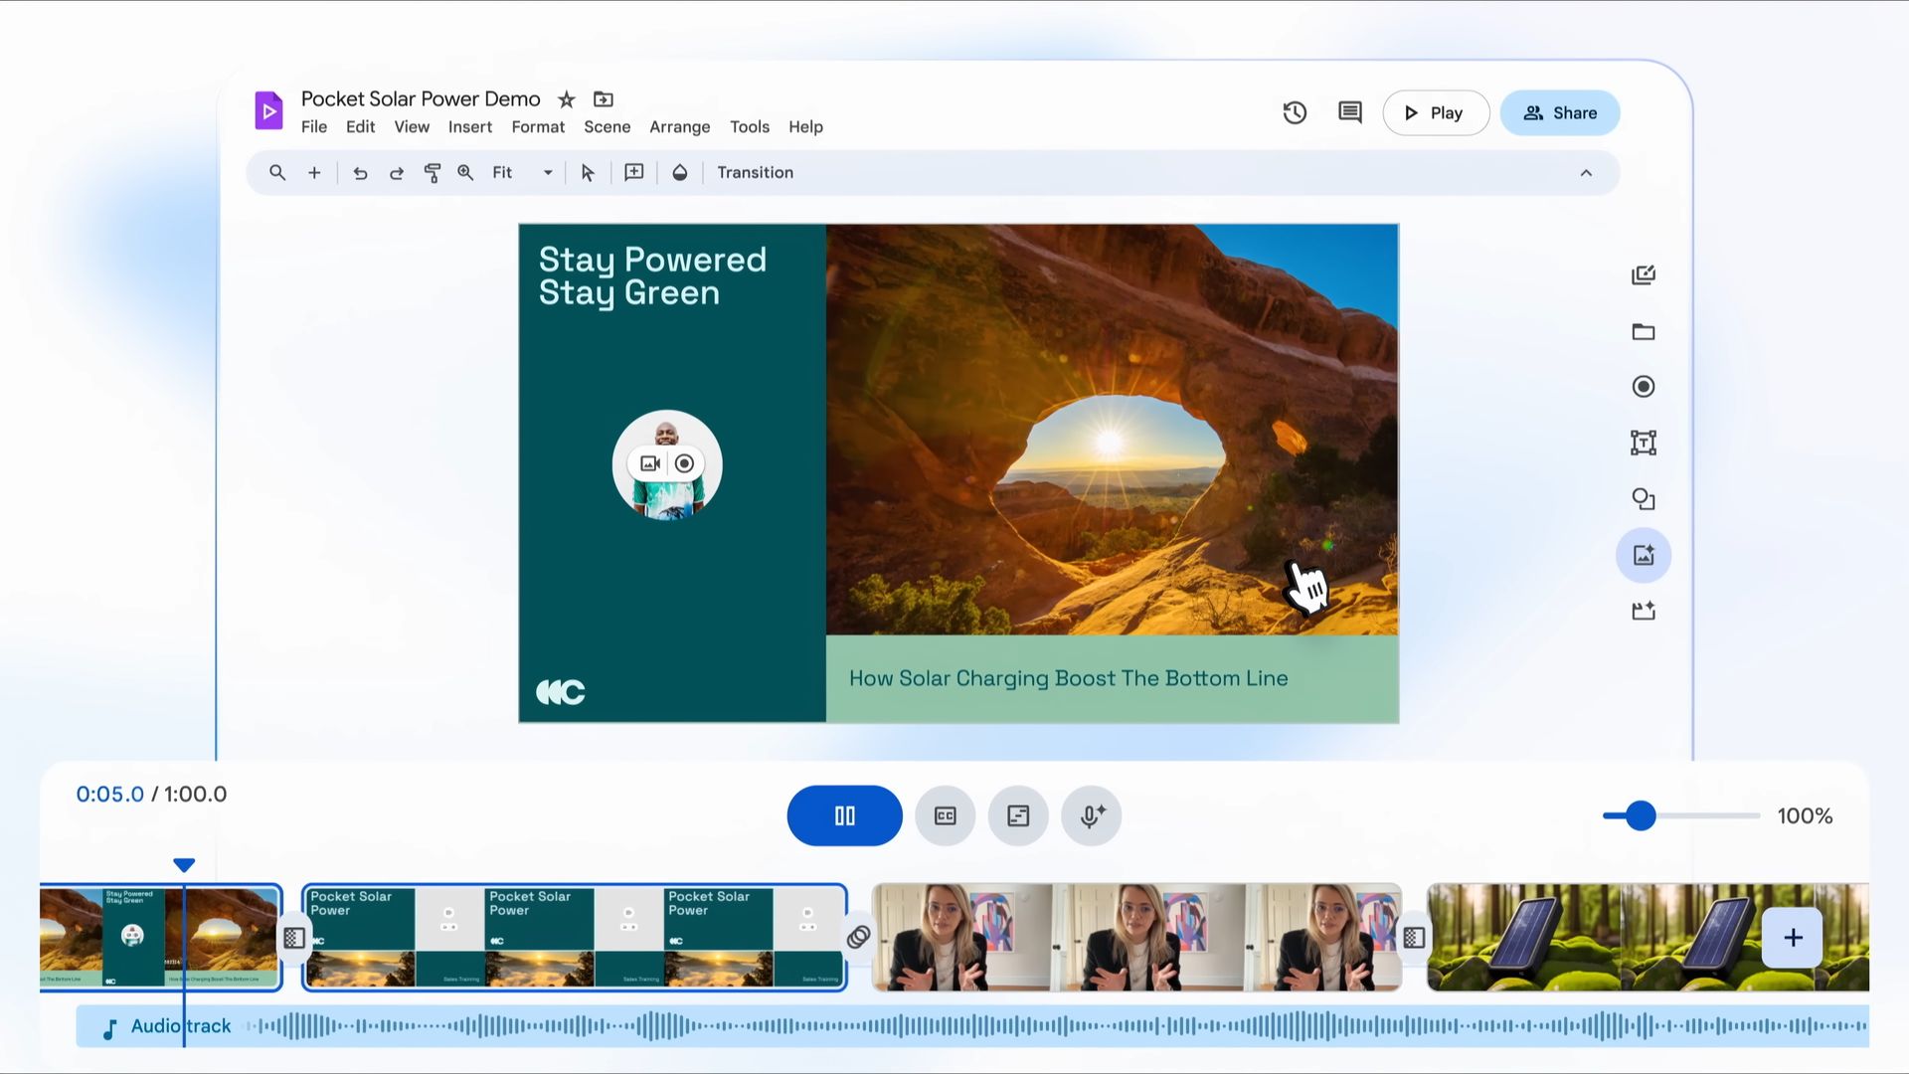Star the Pocket Solar Power Demo document

pos(566,99)
